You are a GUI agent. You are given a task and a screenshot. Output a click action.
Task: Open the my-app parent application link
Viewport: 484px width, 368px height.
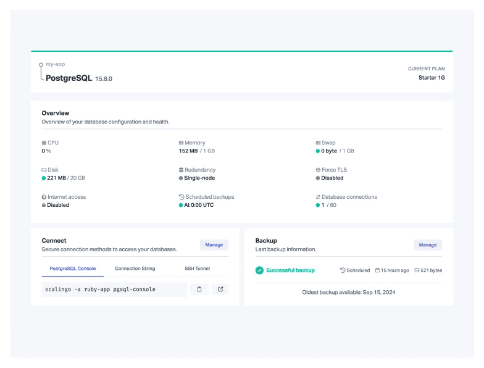(56, 64)
